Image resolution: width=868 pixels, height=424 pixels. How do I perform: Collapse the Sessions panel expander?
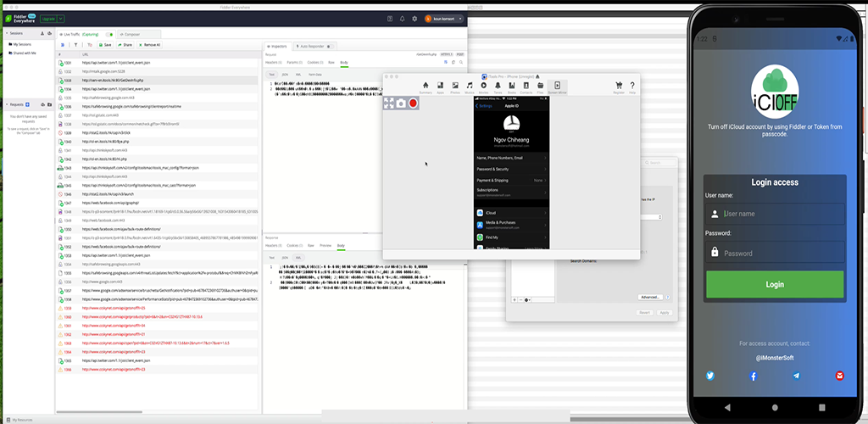7,33
